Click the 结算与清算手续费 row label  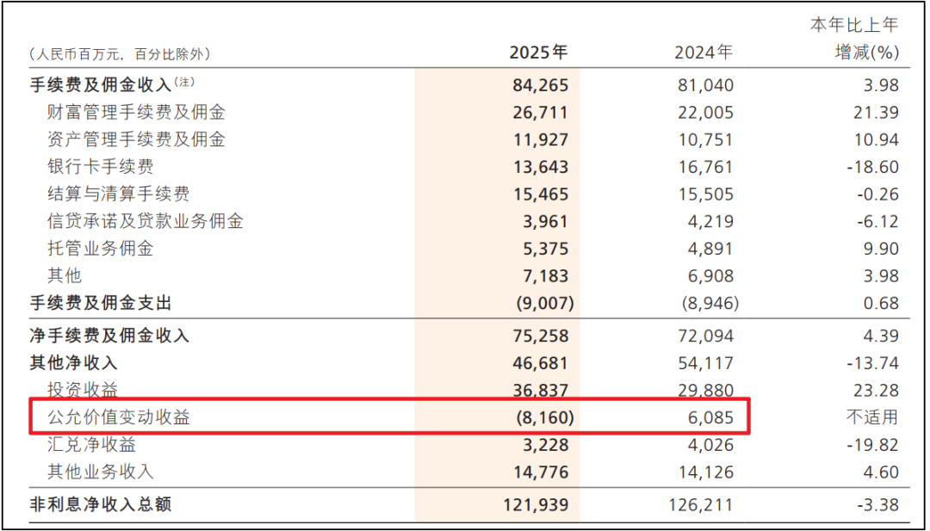[119, 194]
